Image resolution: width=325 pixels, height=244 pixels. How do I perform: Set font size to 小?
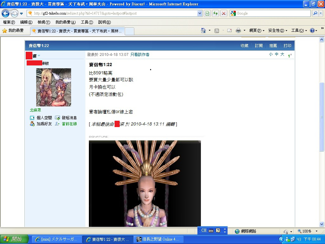(x=271, y=54)
